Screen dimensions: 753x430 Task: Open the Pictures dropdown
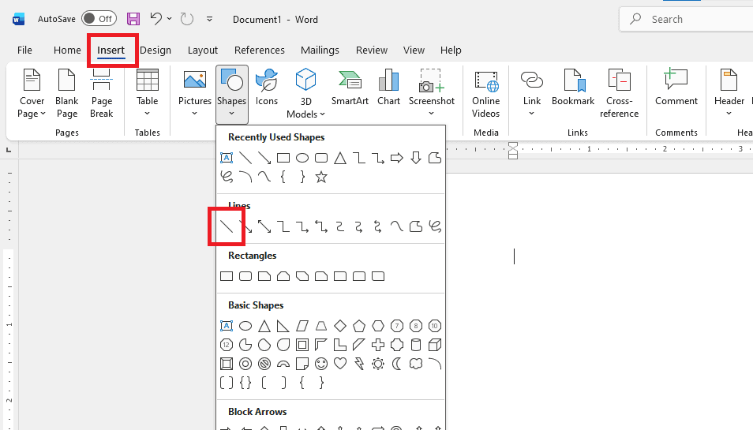[x=194, y=94]
